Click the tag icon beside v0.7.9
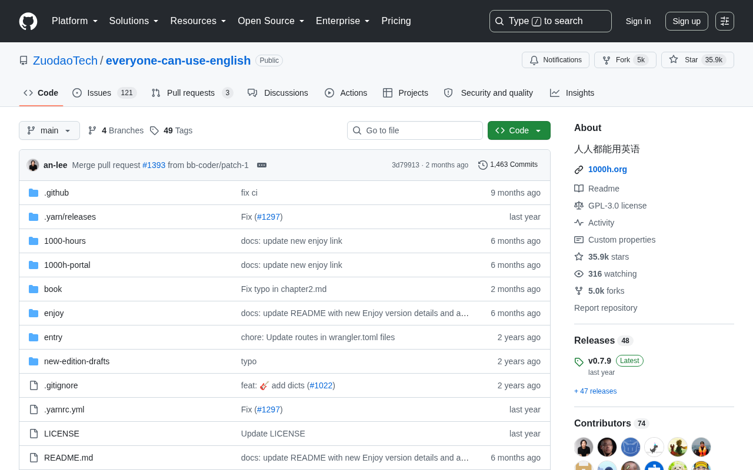Screen dimensions: 753x470 coord(579,362)
